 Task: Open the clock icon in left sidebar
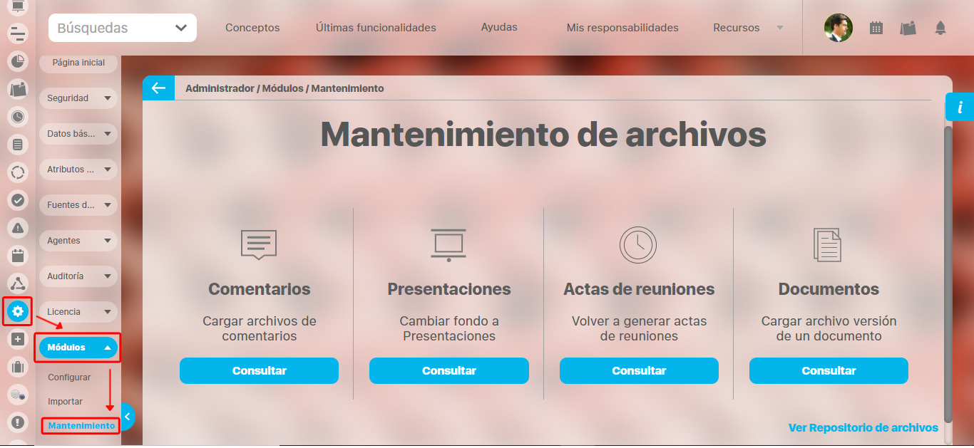(18, 117)
